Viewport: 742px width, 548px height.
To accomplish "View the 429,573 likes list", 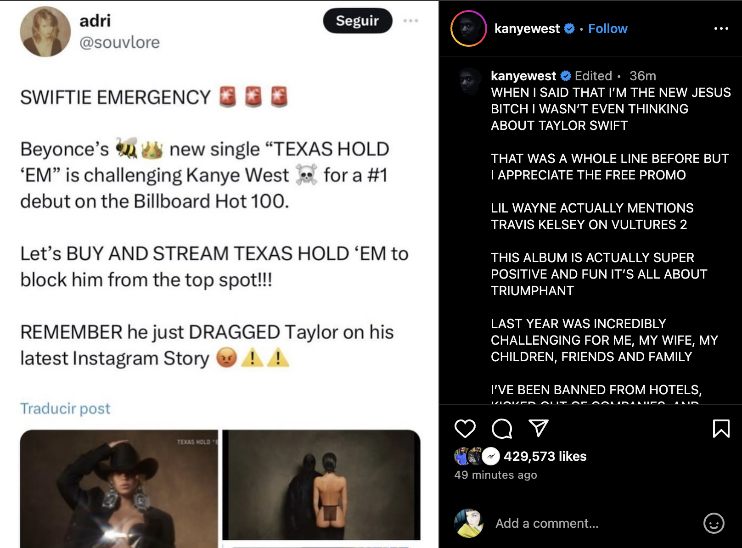I will pyautogui.click(x=545, y=456).
